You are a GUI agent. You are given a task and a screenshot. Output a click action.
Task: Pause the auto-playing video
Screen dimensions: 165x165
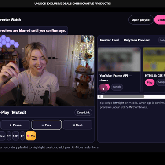tap(15, 125)
